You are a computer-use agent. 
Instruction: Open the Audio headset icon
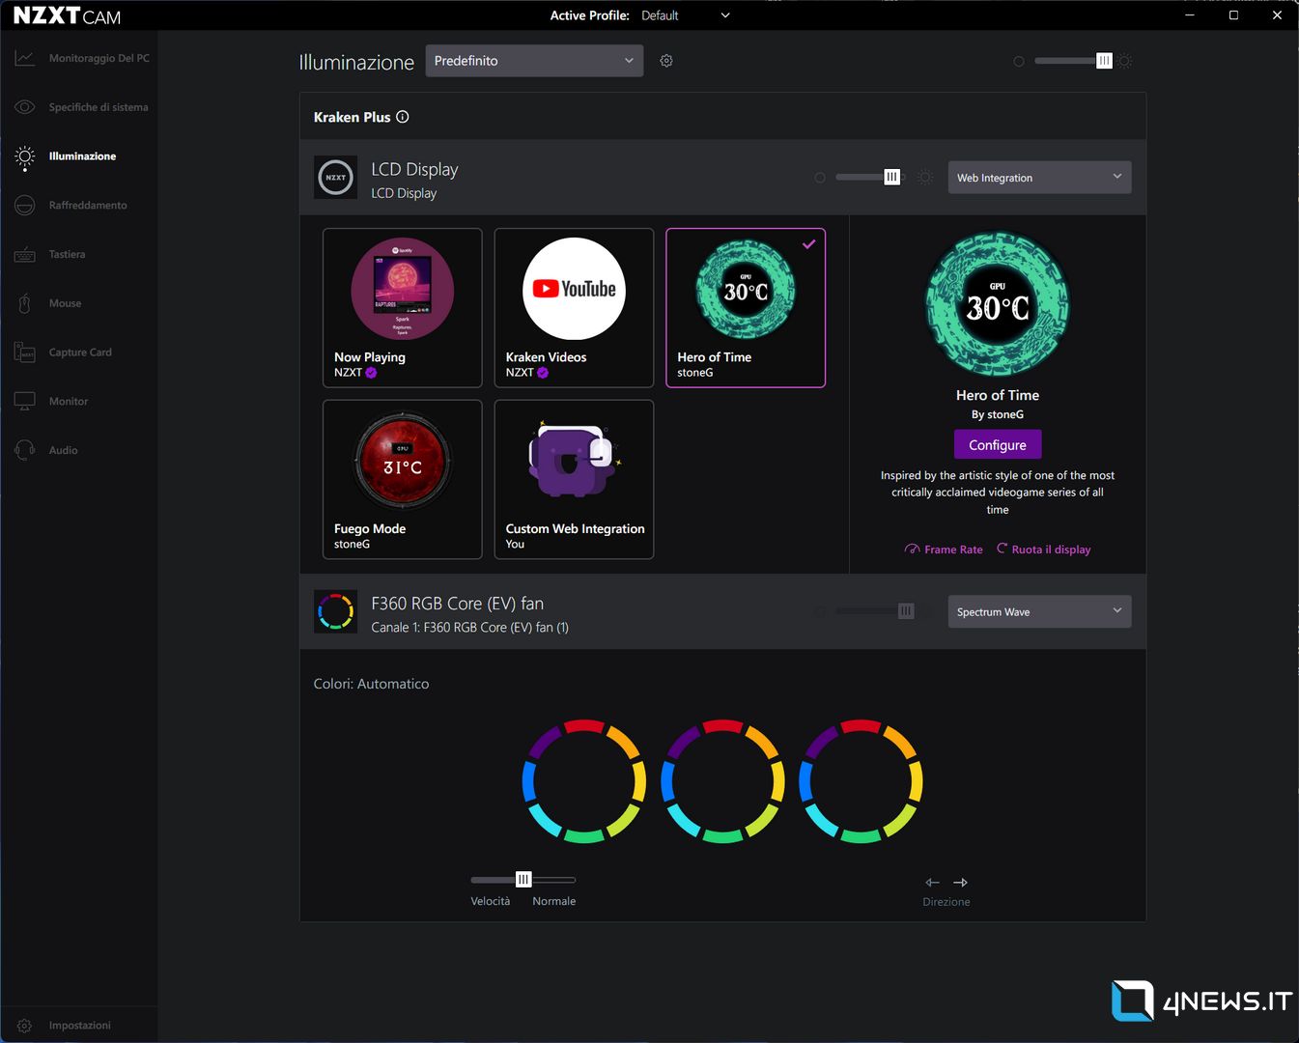(25, 450)
